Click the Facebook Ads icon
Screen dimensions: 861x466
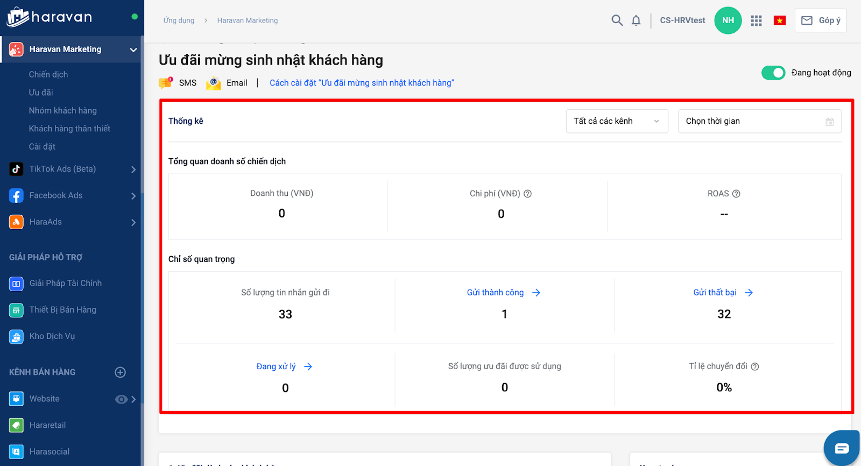tap(16, 195)
